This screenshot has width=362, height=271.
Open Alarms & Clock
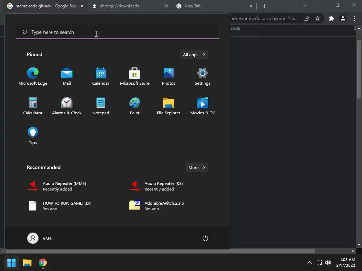[67, 106]
